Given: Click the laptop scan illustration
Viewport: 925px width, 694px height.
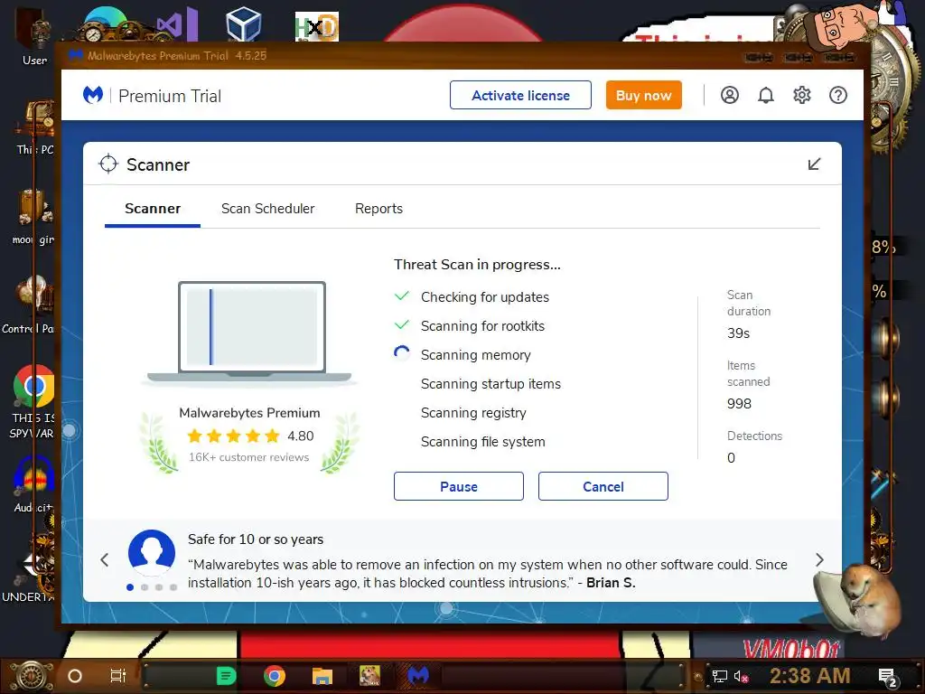Looking at the screenshot, I should (x=250, y=333).
